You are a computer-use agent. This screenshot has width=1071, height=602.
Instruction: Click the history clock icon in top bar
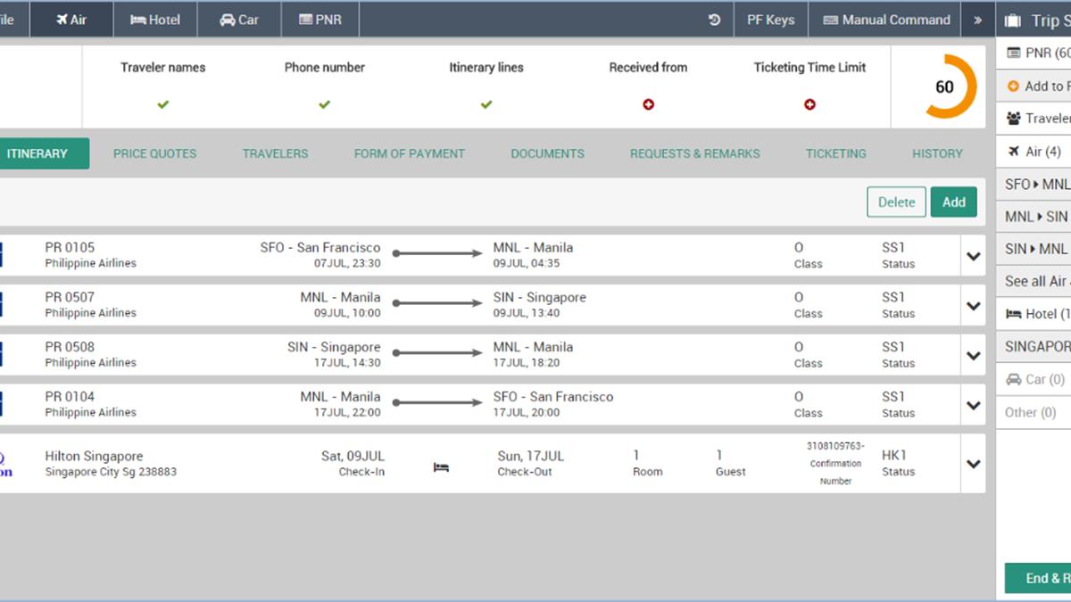click(x=714, y=20)
